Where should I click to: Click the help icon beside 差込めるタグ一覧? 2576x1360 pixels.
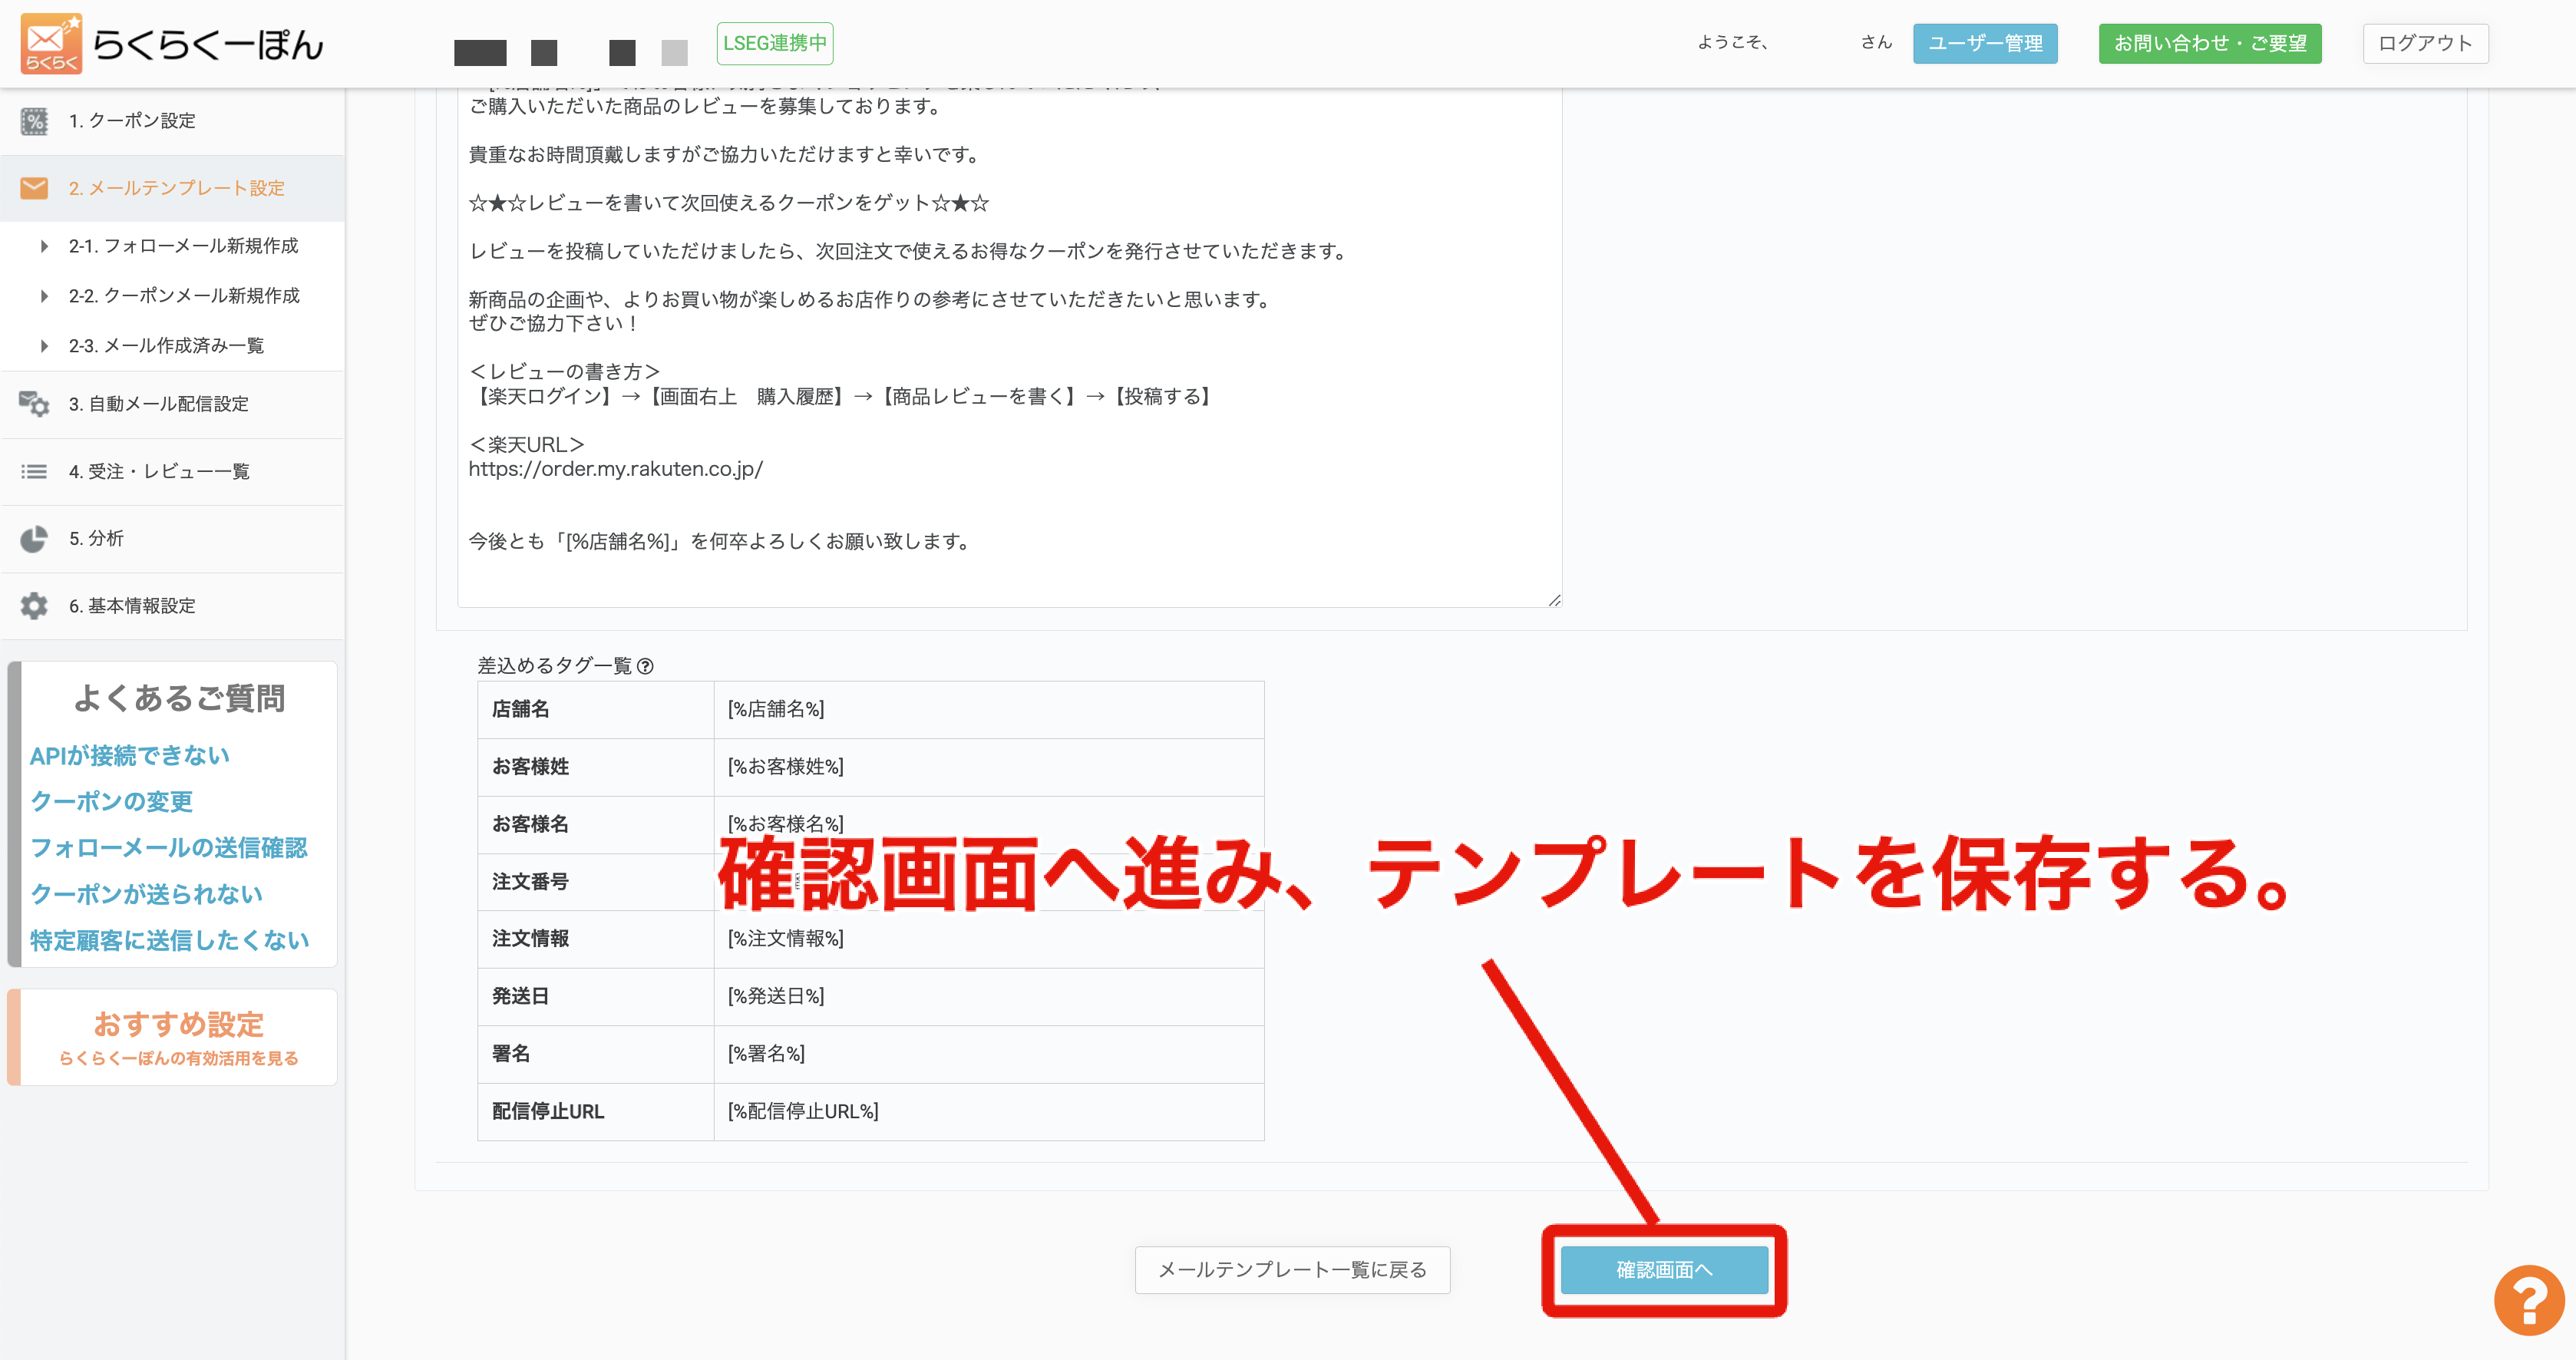point(645,666)
